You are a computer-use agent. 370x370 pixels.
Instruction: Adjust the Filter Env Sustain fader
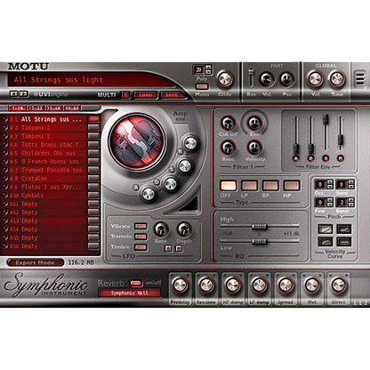(x=326, y=119)
